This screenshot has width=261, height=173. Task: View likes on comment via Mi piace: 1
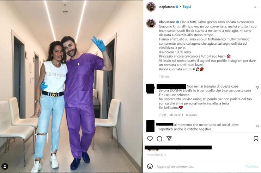tap(176, 115)
